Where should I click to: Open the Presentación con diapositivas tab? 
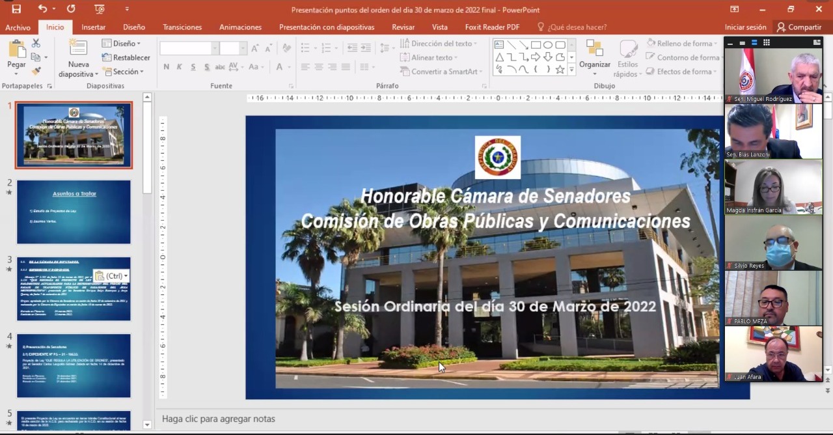tap(327, 27)
